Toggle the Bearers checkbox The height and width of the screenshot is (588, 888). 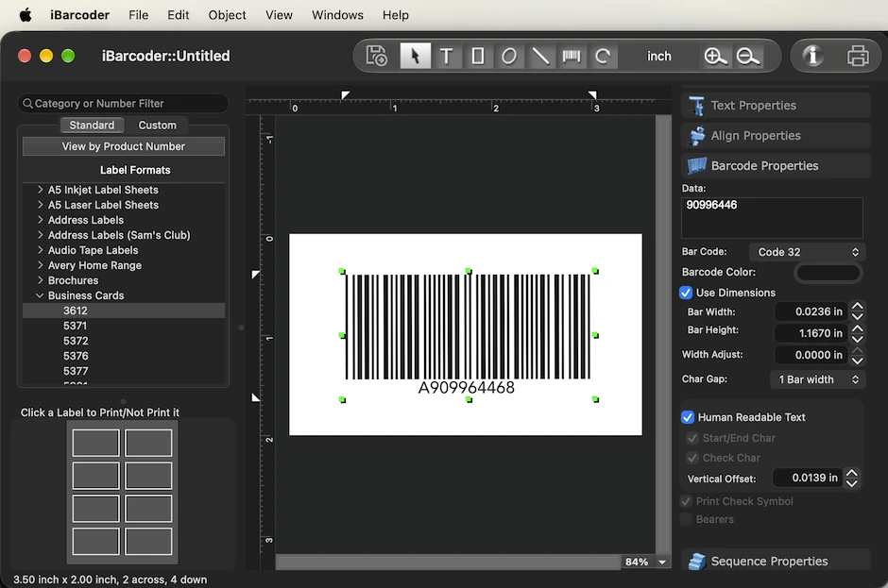pos(686,519)
